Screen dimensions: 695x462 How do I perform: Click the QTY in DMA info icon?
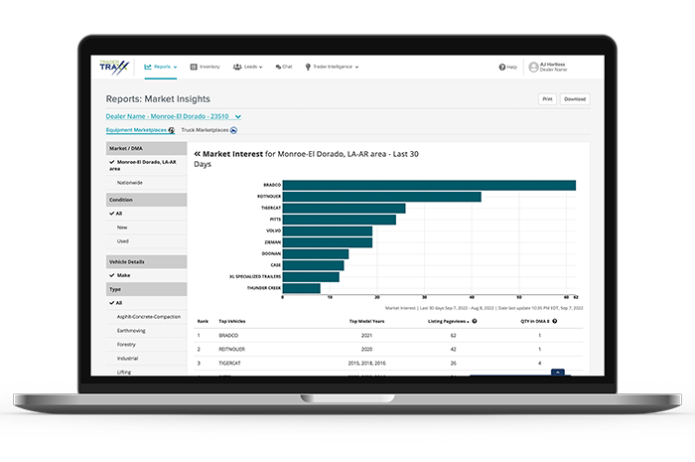(x=554, y=321)
